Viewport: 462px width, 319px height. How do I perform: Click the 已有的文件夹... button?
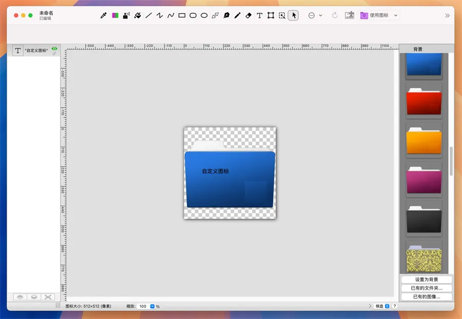pos(427,288)
